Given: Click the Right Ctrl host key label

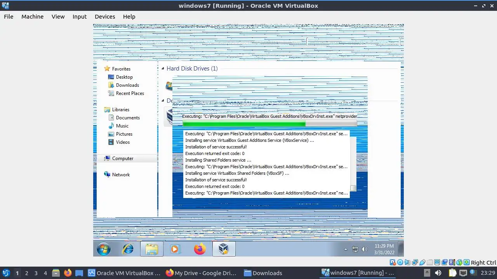Looking at the screenshot, I should coord(483,263).
